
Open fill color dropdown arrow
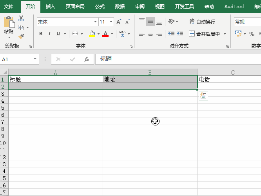tap(98, 34)
